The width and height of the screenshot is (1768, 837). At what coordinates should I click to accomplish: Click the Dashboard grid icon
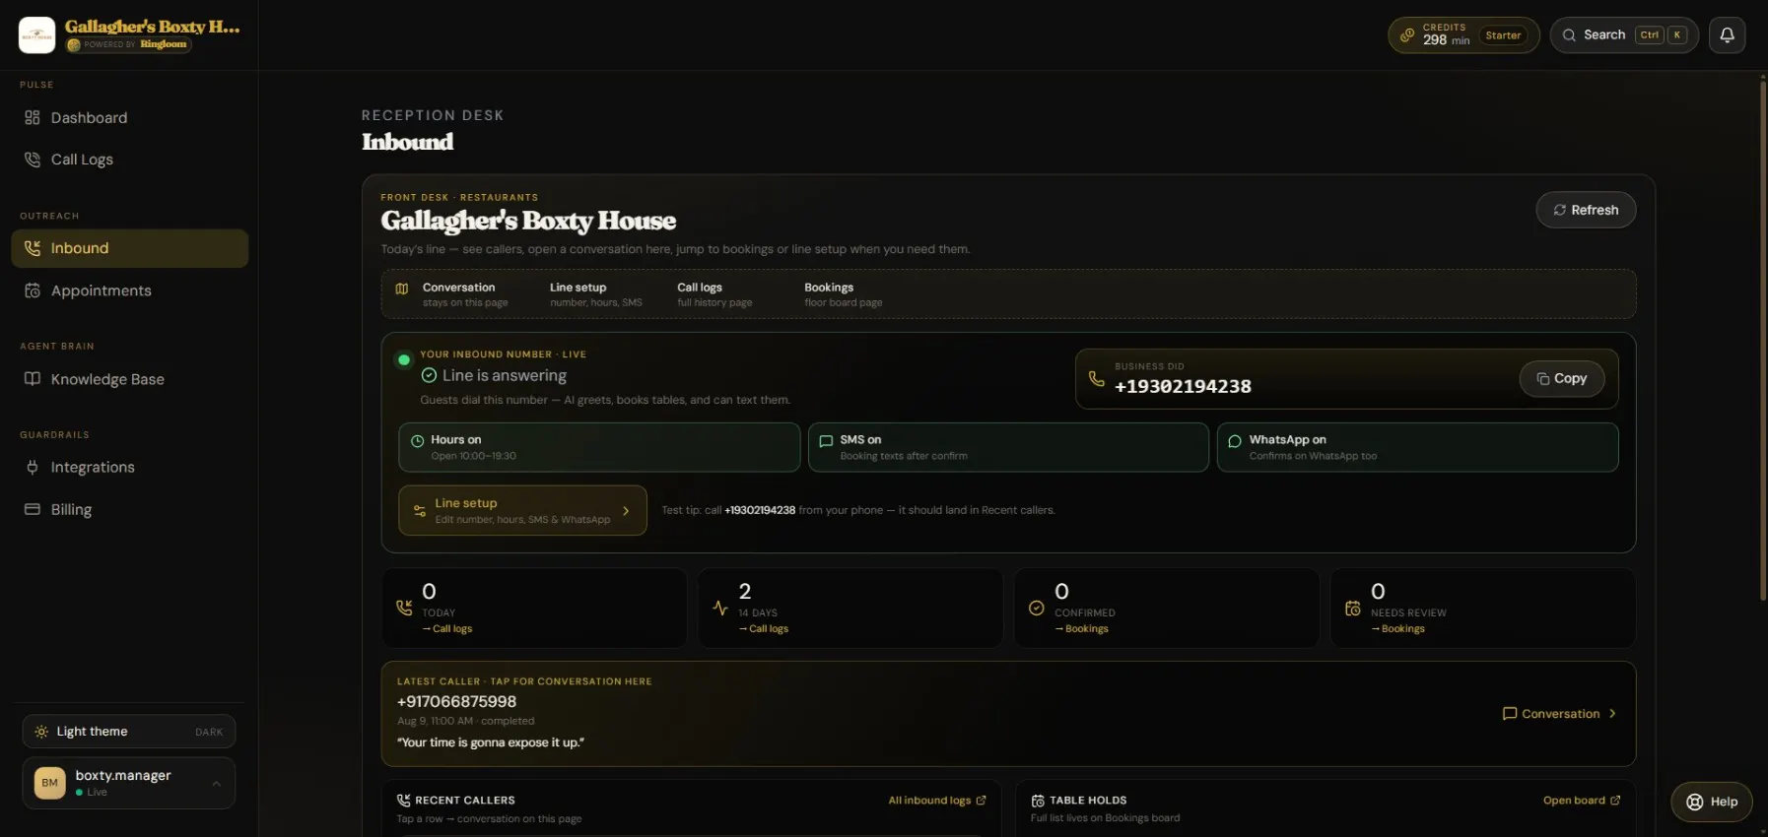click(33, 118)
